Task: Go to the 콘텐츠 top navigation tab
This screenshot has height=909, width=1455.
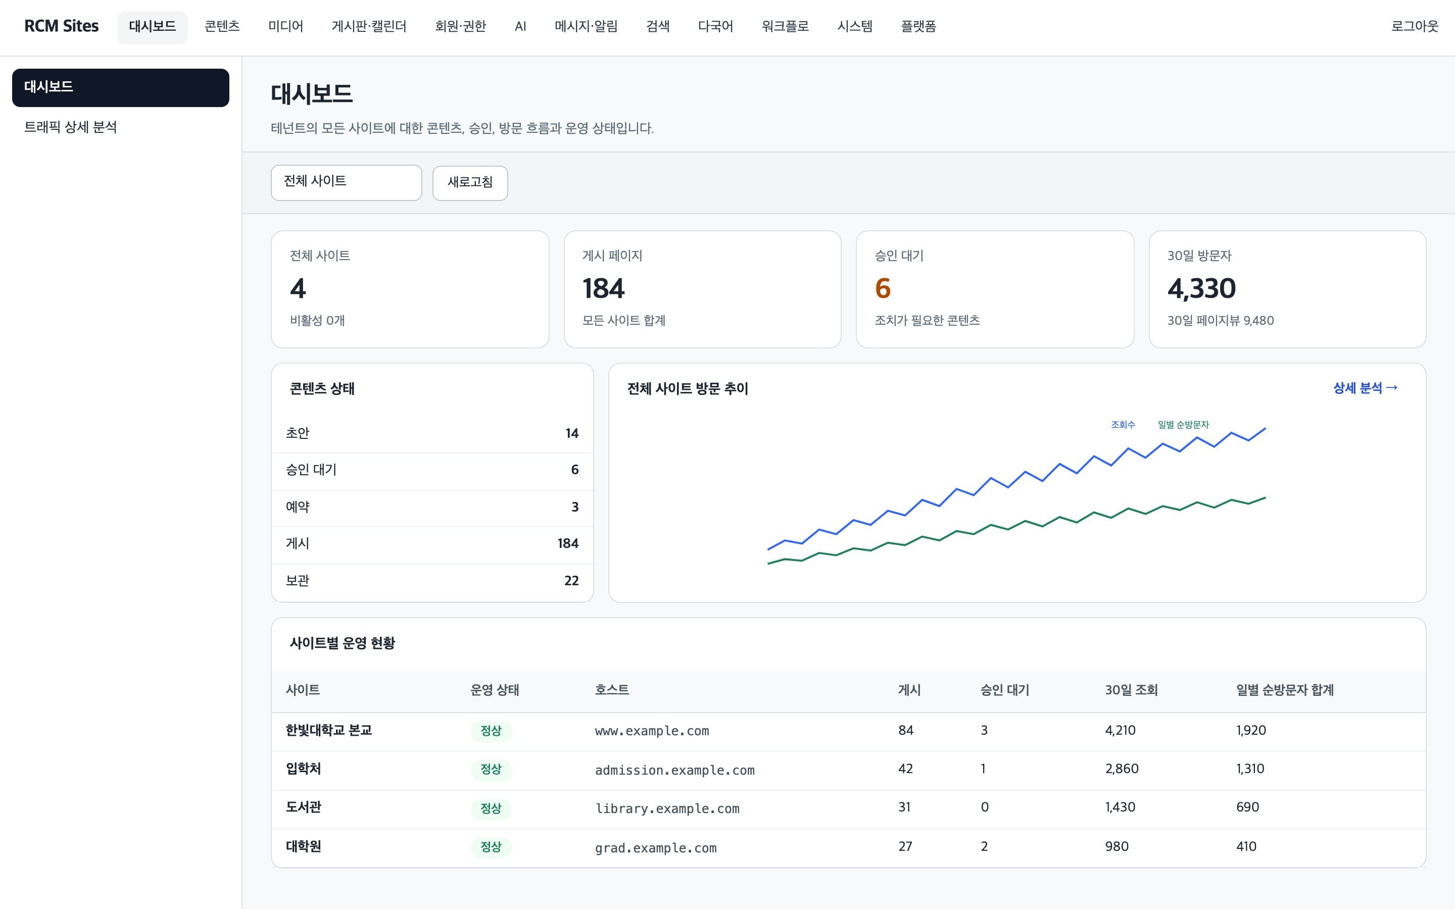Action: click(222, 26)
